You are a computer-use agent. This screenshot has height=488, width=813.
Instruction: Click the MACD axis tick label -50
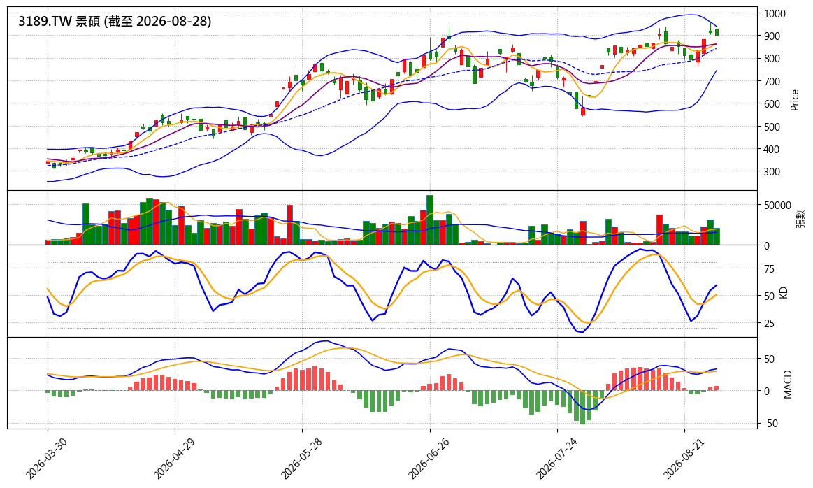pos(770,424)
